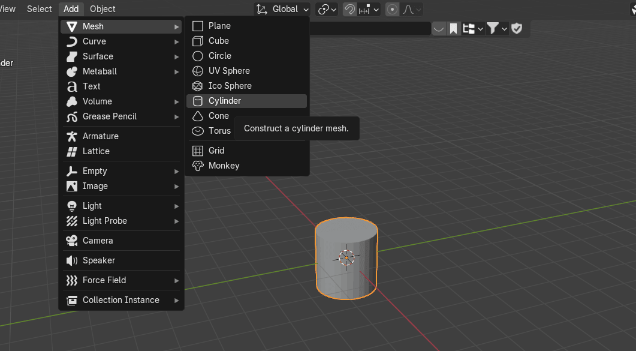Click the Lattice icon in Add menu
The image size is (636, 351).
[x=72, y=151]
